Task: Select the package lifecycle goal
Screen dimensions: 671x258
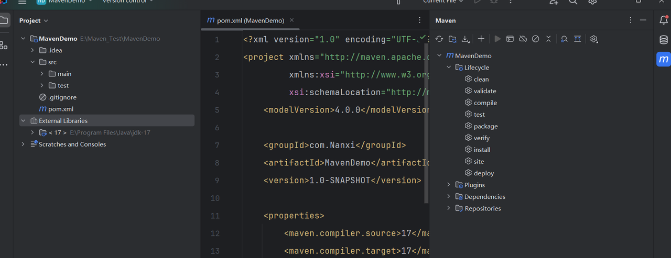Action: coord(485,126)
